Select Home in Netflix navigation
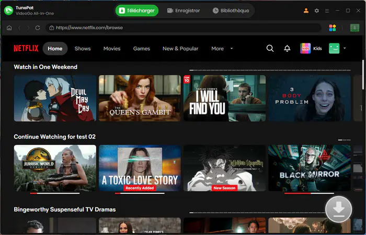The width and height of the screenshot is (366, 235). (55, 49)
